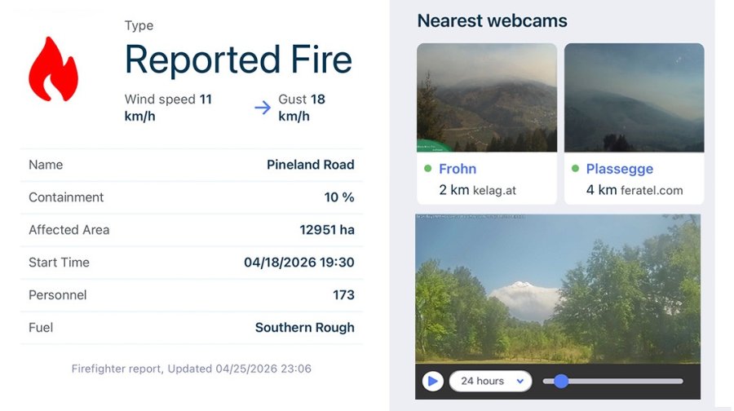Screen dimensions: 734x411
Task: Click the Southern Rough fuel value
Action: pos(304,328)
